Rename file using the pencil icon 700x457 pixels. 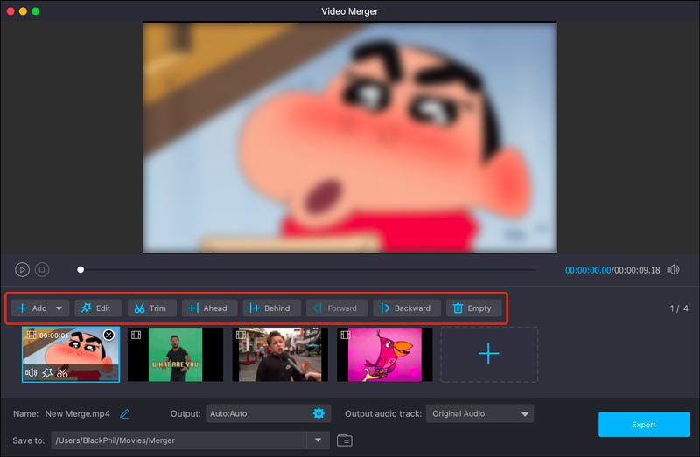(x=124, y=413)
